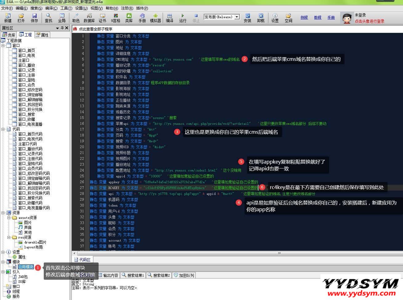Screen dimensions: 403x300
Task: Open the 数据库 (Database) tool
Action: tap(89, 18)
